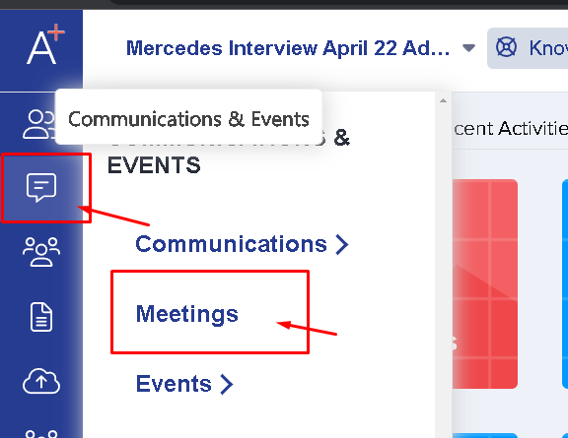Click the menu panel scrollbar up arrow

click(443, 100)
